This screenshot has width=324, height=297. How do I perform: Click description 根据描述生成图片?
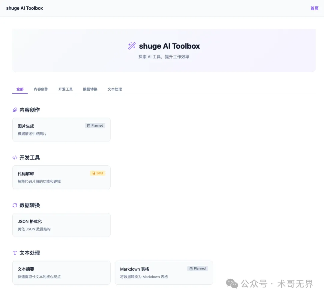tap(32, 134)
